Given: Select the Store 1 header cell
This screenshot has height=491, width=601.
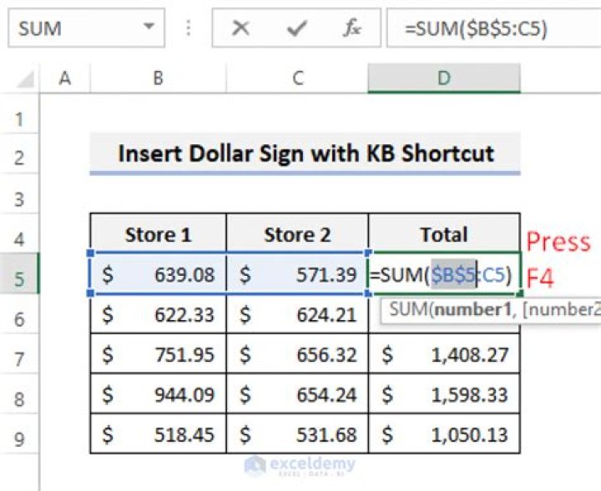Looking at the screenshot, I should 159,233.
